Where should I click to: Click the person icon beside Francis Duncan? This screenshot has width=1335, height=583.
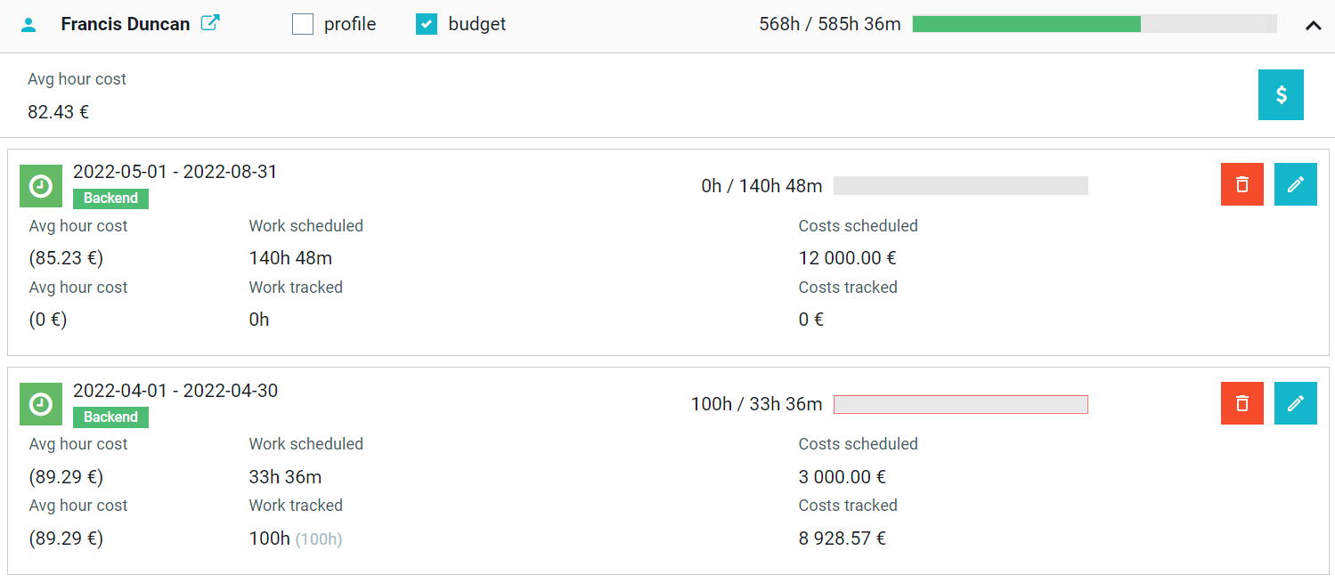pyautogui.click(x=28, y=25)
